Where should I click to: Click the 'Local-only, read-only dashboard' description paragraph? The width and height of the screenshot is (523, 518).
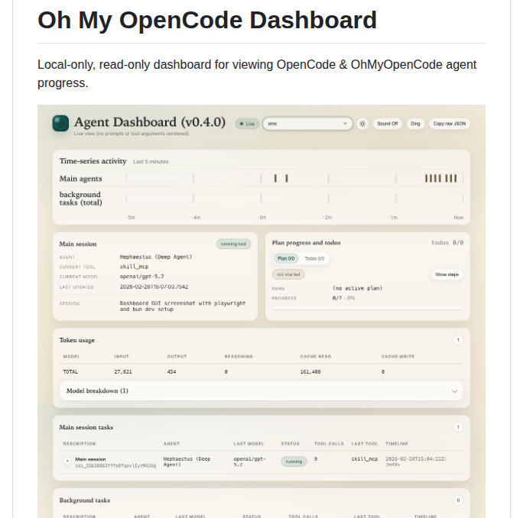click(x=257, y=73)
